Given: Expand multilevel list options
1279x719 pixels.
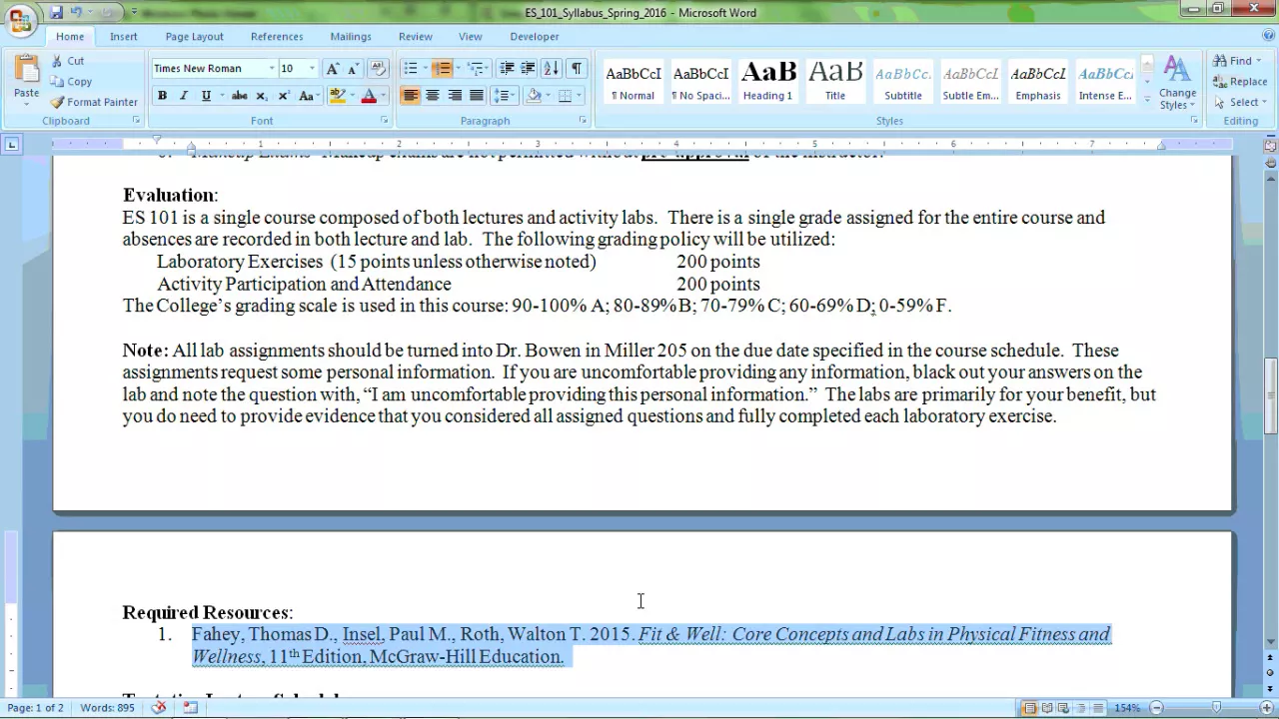Looking at the screenshot, I should 488,68.
